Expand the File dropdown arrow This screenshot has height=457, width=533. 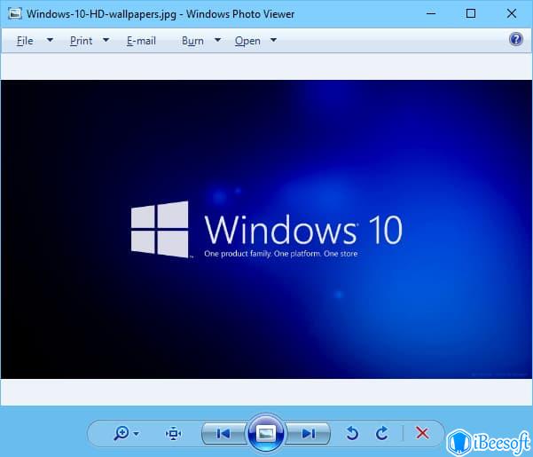coord(50,40)
